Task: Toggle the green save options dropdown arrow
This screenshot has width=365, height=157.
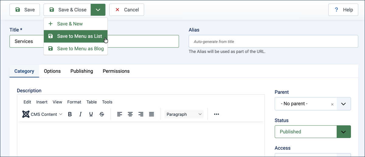Action: (x=98, y=10)
